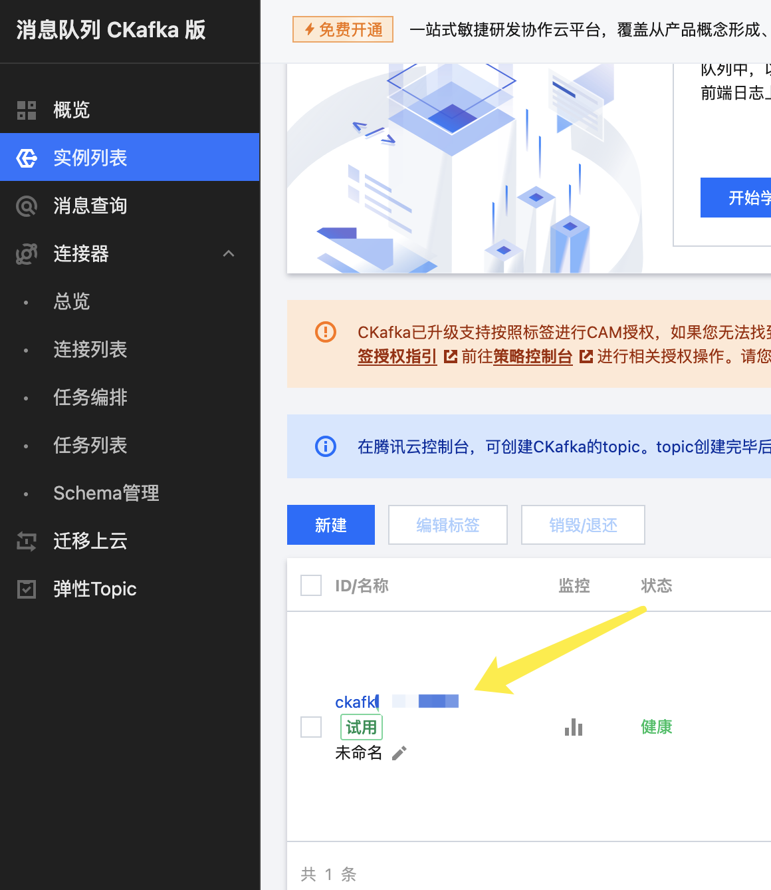This screenshot has height=890, width=771.
Task: Click the 实例列表 sidebar icon
Action: point(27,158)
